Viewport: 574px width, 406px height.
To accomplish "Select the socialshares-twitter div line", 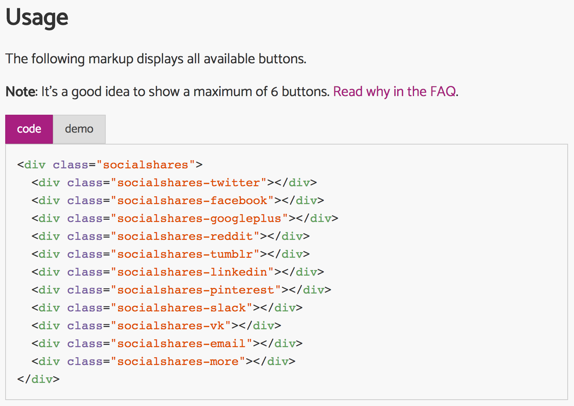I will [174, 182].
